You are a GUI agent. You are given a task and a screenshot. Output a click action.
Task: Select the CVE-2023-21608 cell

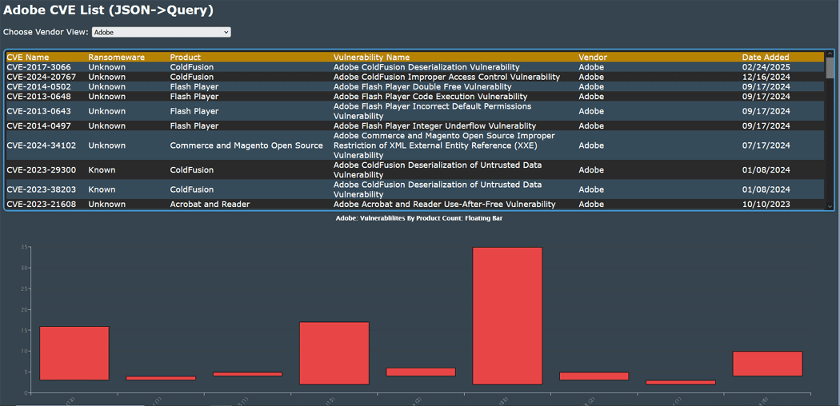(42, 205)
